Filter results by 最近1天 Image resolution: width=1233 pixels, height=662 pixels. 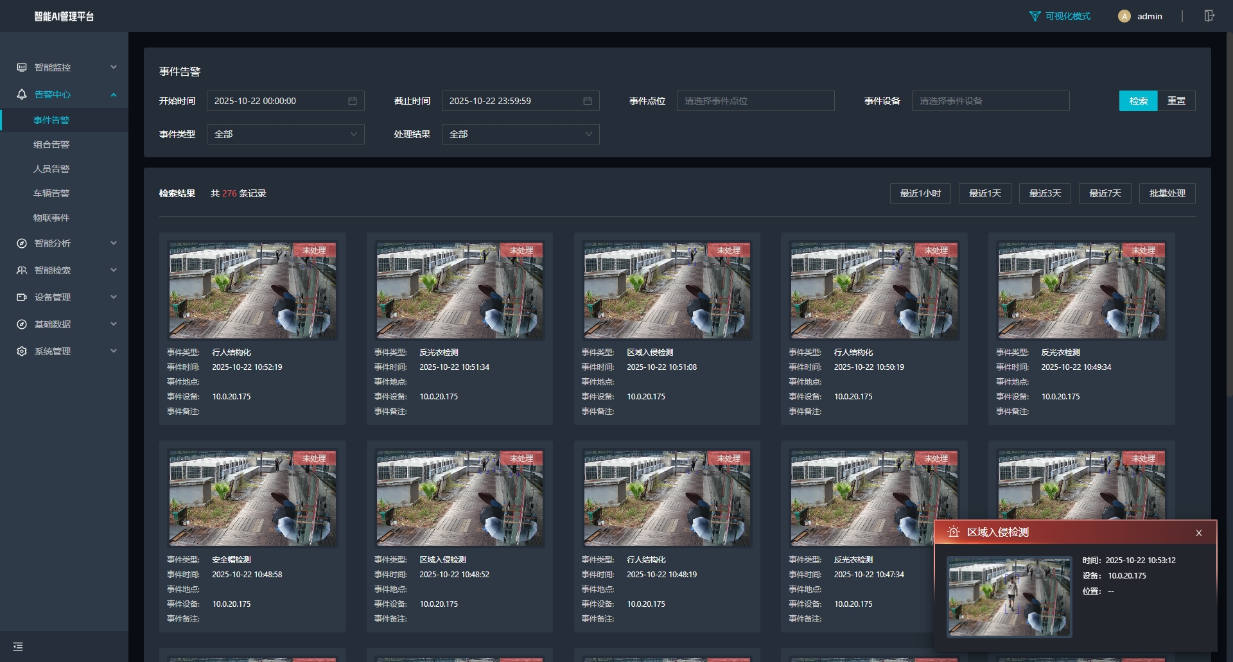tap(985, 193)
